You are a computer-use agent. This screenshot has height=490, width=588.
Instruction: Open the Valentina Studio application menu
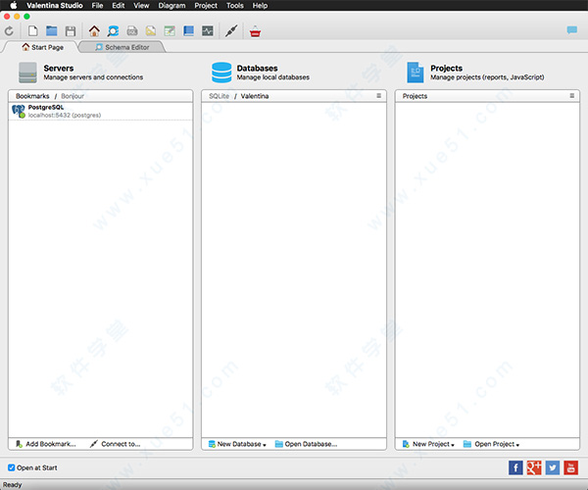pos(55,5)
